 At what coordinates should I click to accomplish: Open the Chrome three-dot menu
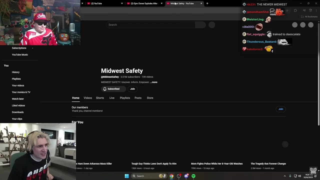tap(316, 10)
